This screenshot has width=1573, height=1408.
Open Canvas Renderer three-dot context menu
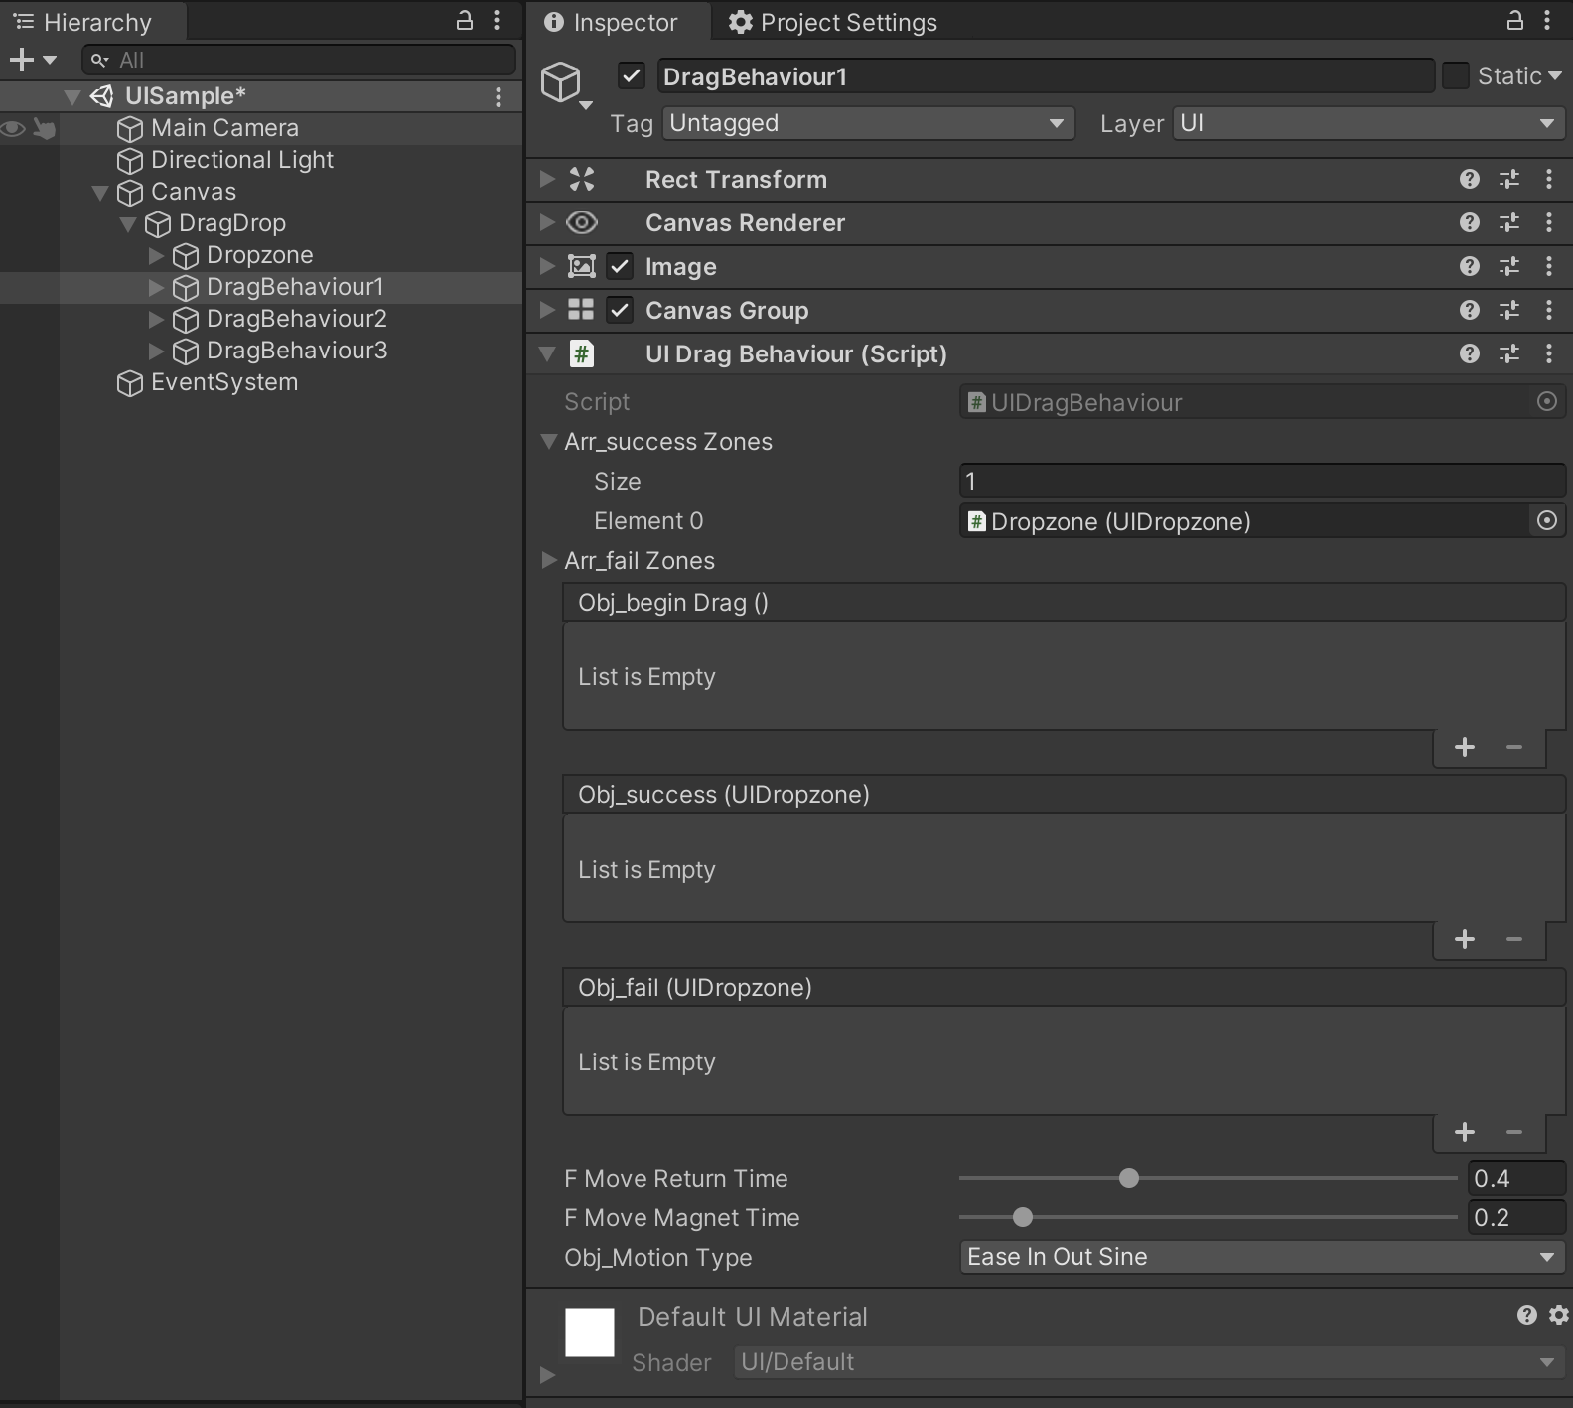pyautogui.click(x=1549, y=222)
